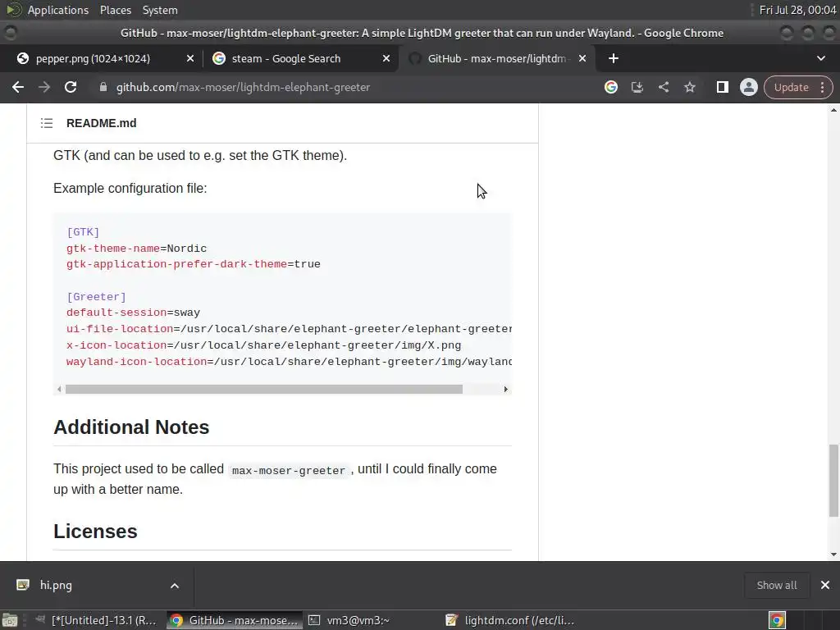Viewport: 840px width, 630px height.
Task: Click the page vertical scrollbar thumb
Action: click(x=833, y=481)
